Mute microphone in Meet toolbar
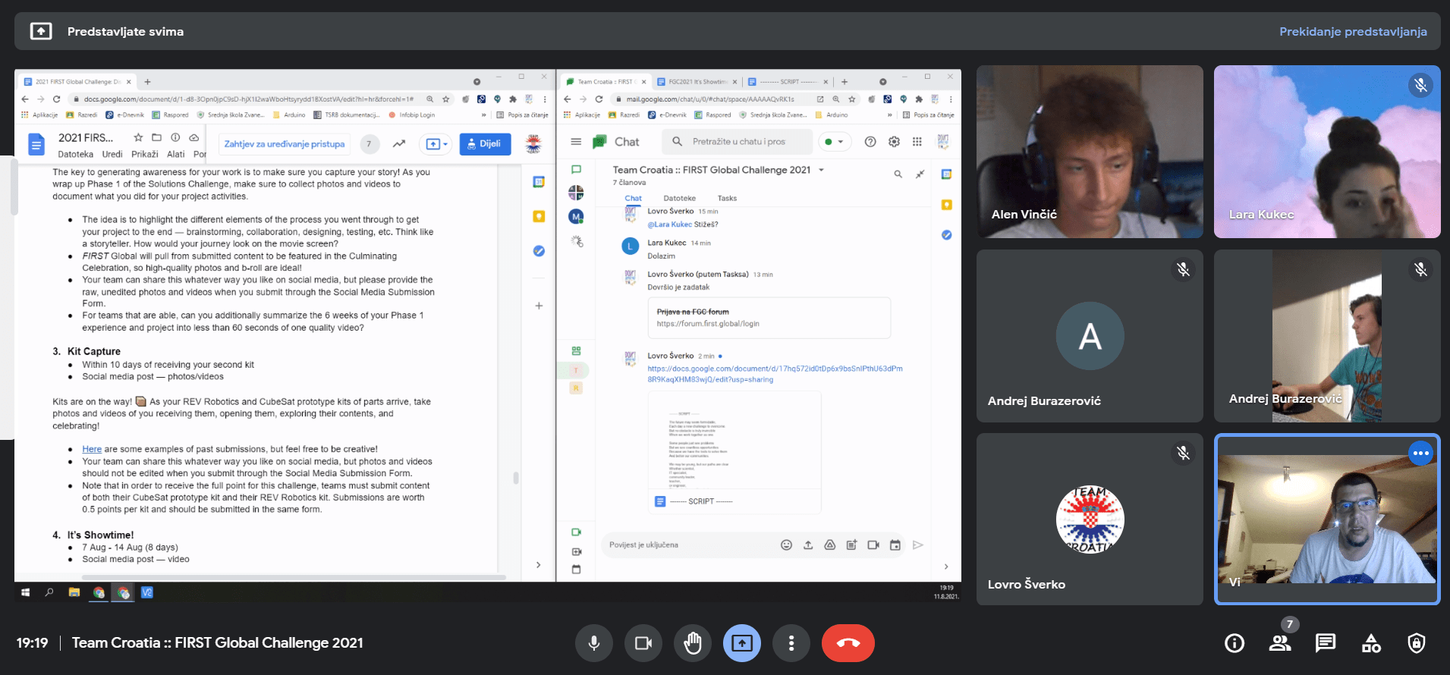This screenshot has width=1450, height=675. point(594,643)
